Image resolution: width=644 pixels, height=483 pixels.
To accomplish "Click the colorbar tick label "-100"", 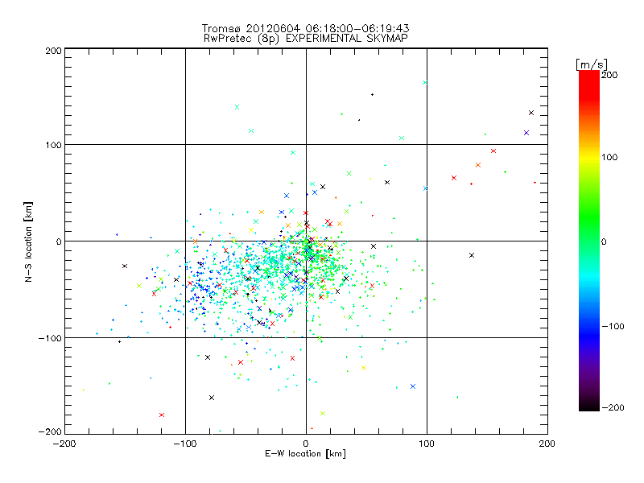I will [613, 326].
